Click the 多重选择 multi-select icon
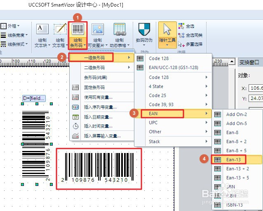The width and height of the screenshot is (263, 211). pyautogui.click(x=181, y=44)
